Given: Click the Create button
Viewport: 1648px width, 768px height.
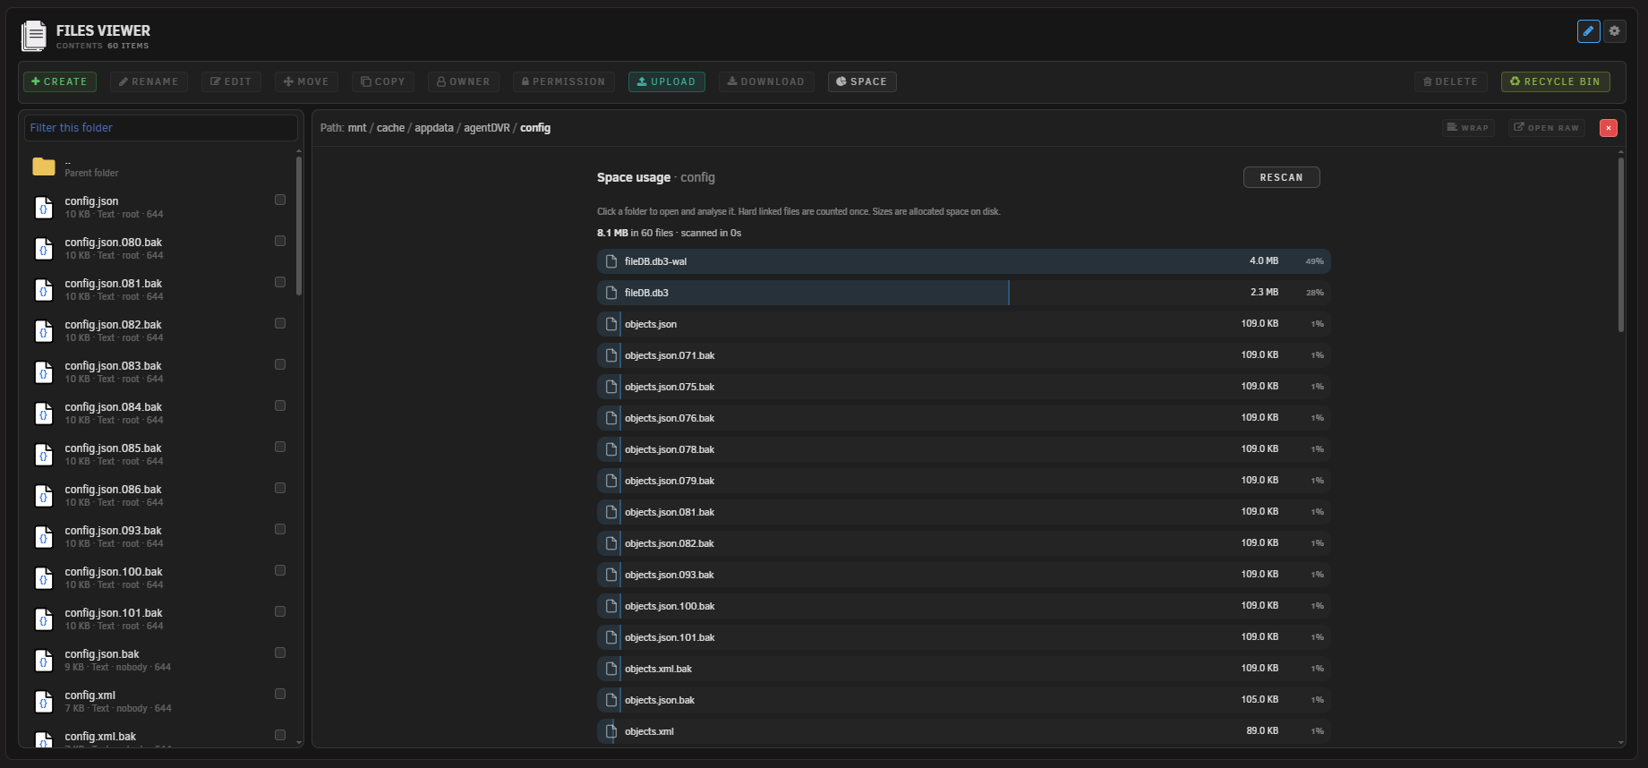Looking at the screenshot, I should pos(59,81).
